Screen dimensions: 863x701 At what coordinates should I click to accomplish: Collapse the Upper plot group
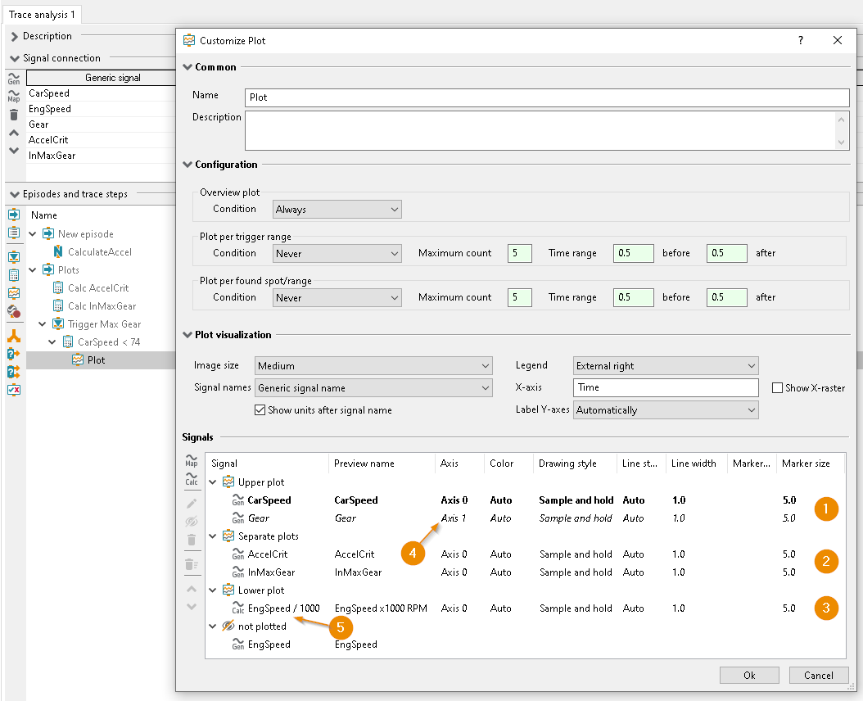pos(212,482)
